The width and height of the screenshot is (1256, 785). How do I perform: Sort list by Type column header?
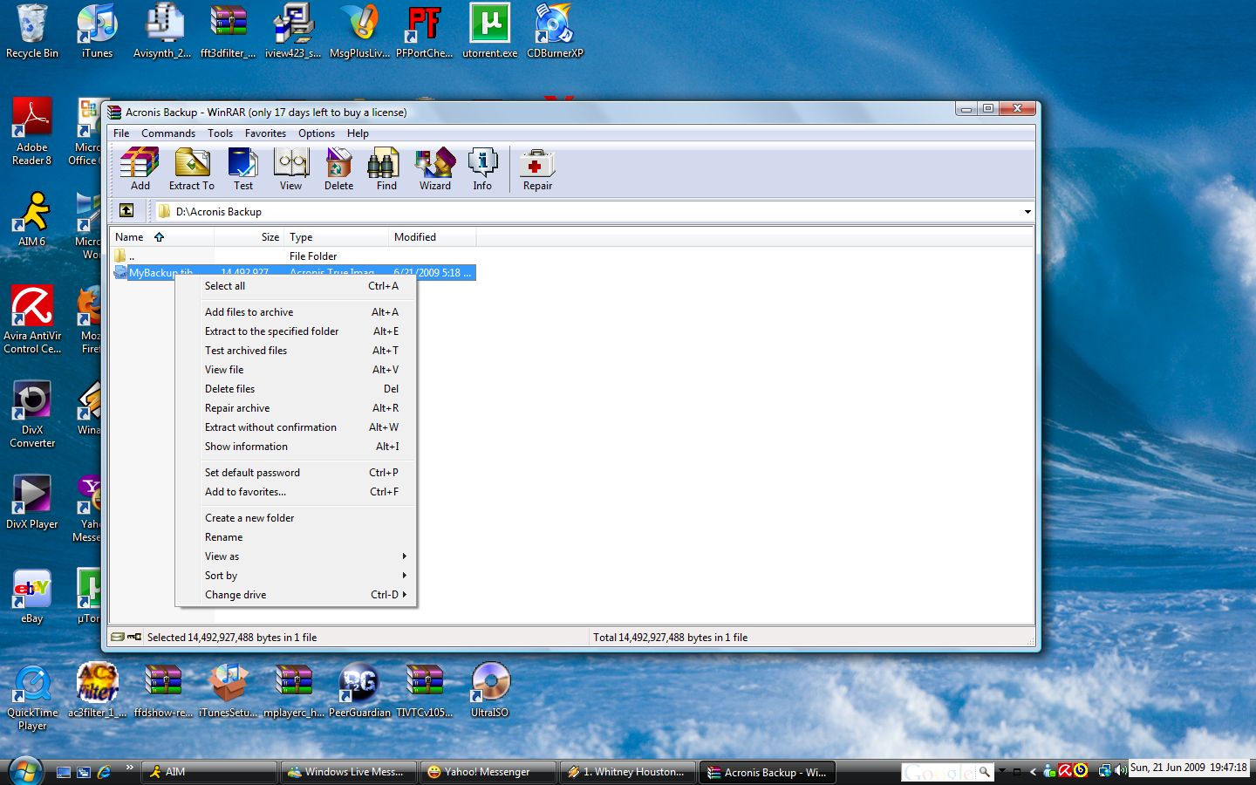click(337, 237)
